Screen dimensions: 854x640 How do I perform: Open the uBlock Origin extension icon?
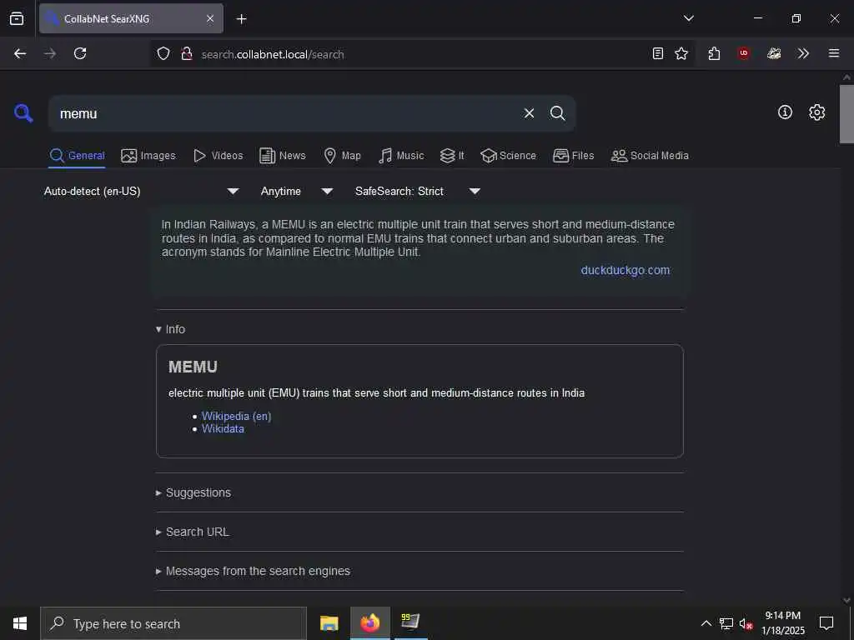tap(743, 53)
